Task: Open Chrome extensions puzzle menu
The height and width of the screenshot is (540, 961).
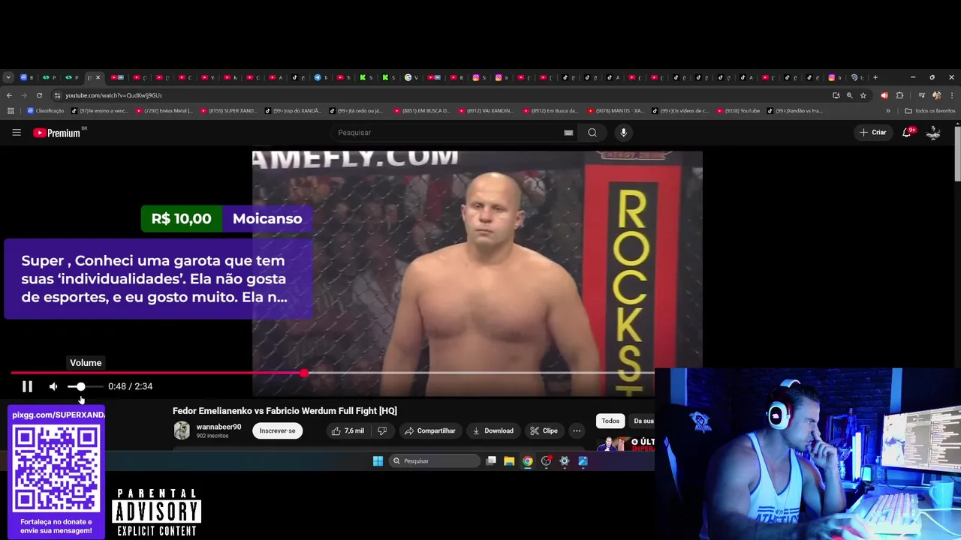Action: pos(899,95)
